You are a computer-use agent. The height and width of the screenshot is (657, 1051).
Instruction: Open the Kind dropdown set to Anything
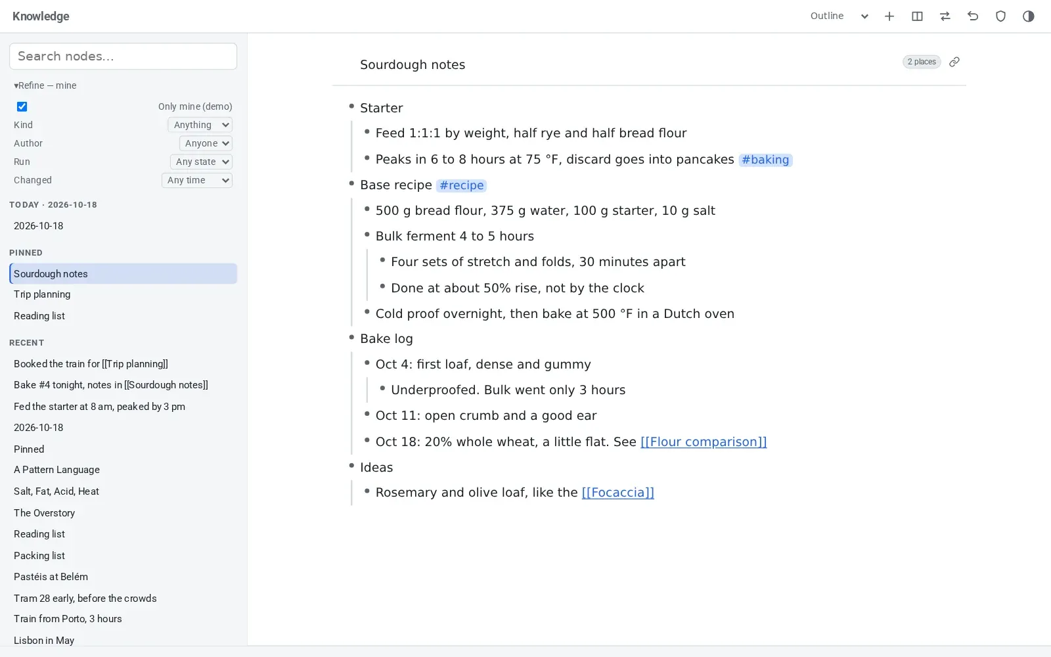click(x=200, y=125)
